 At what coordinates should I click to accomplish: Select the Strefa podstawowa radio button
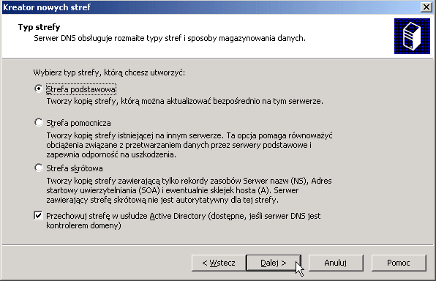pyautogui.click(x=38, y=89)
